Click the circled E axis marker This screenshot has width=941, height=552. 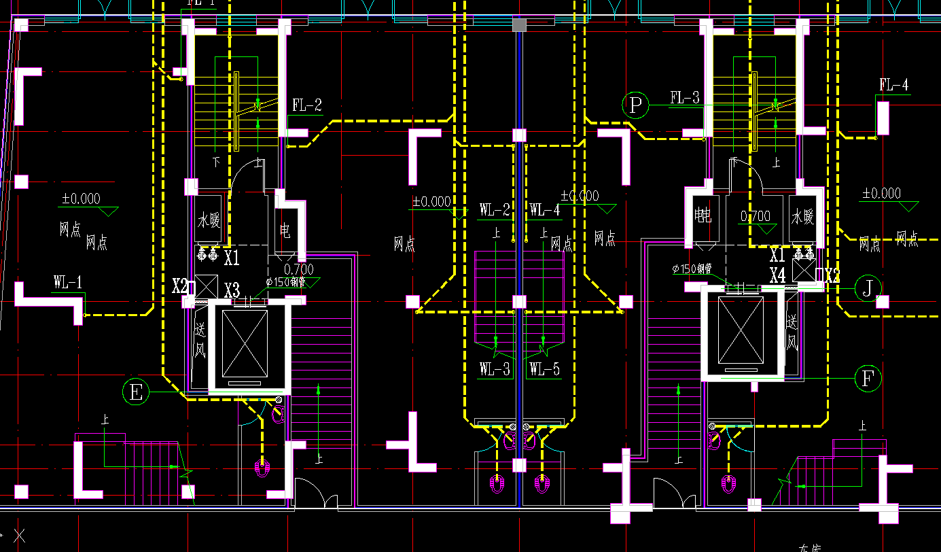[x=136, y=392]
